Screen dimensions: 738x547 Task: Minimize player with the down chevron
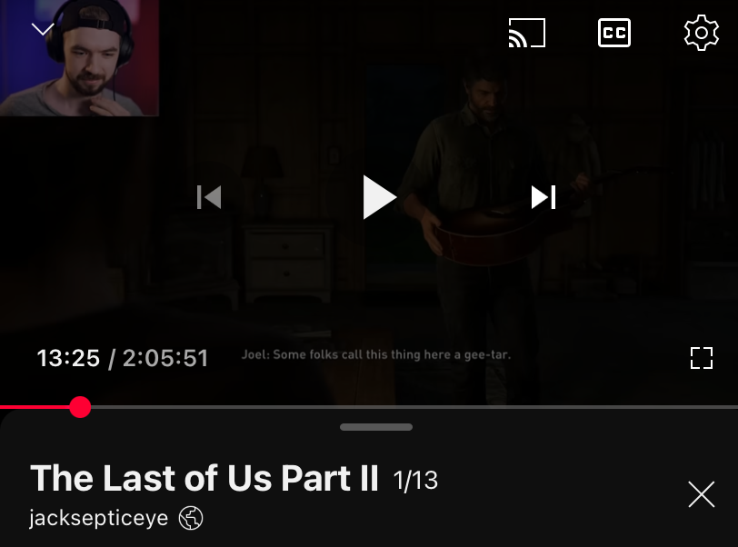point(43,29)
